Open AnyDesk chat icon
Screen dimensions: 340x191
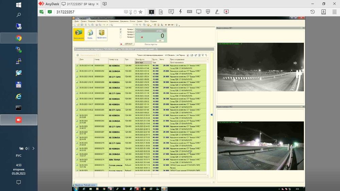171,12
